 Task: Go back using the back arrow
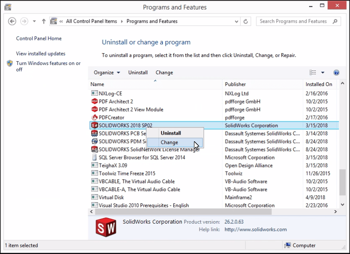tap(12, 22)
